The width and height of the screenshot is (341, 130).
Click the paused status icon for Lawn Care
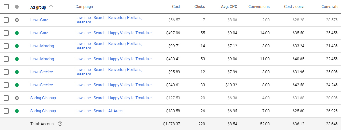pyautogui.click(x=17, y=20)
